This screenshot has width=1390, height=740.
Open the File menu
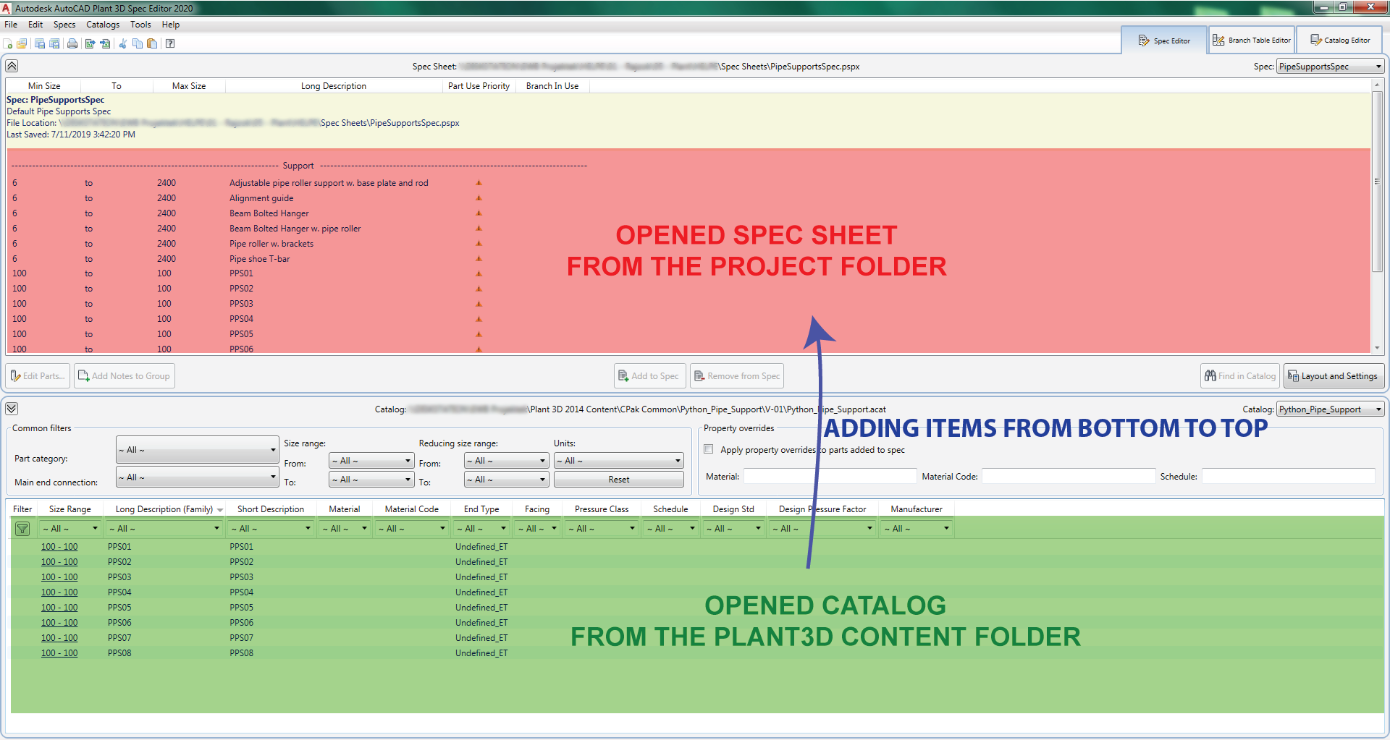pyautogui.click(x=11, y=25)
